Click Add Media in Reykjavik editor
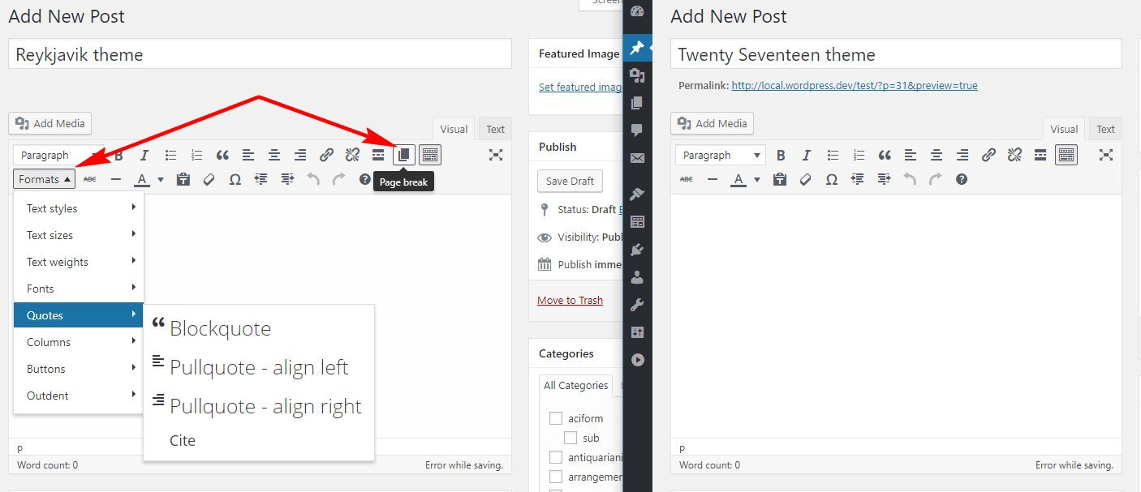This screenshot has height=492, width=1141. 50,123
